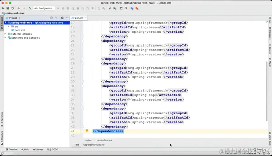The height and width of the screenshot is (156, 272).
Task: Open the Add Configuration dropdown
Action: (44, 8)
